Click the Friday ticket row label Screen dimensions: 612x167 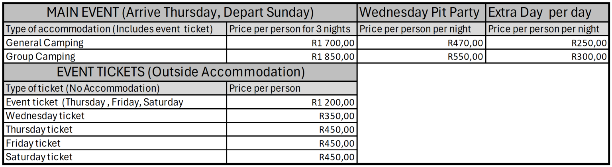(x=33, y=143)
